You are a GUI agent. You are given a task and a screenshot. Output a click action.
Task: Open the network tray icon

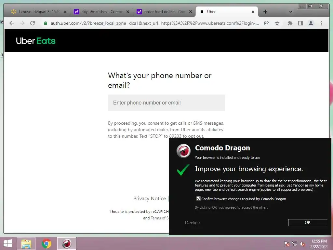pyautogui.click(x=295, y=244)
